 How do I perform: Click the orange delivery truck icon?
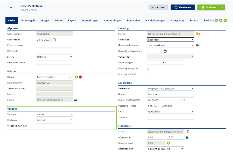(x=198, y=34)
